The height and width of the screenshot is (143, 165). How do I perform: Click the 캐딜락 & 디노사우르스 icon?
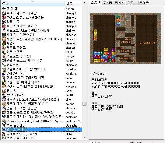tap(4, 99)
